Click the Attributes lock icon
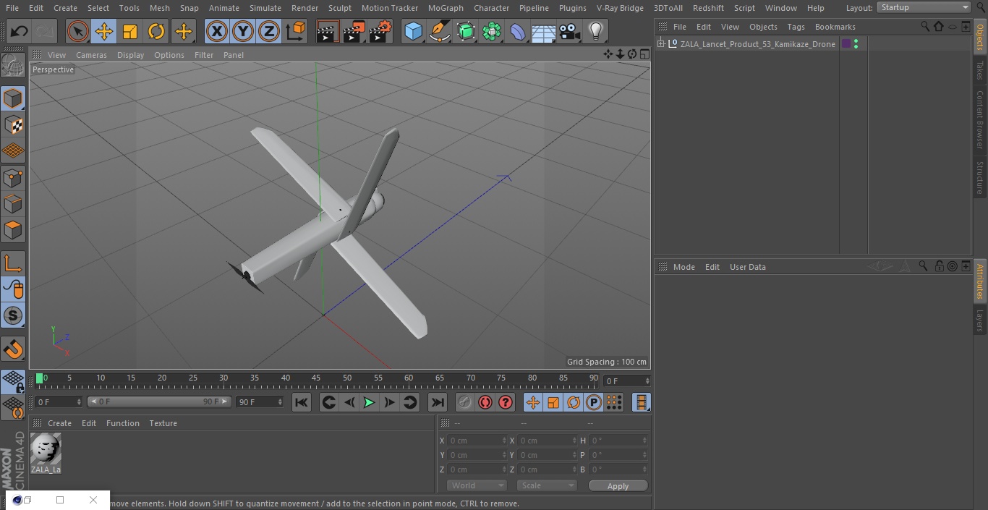The image size is (988, 510). click(939, 266)
